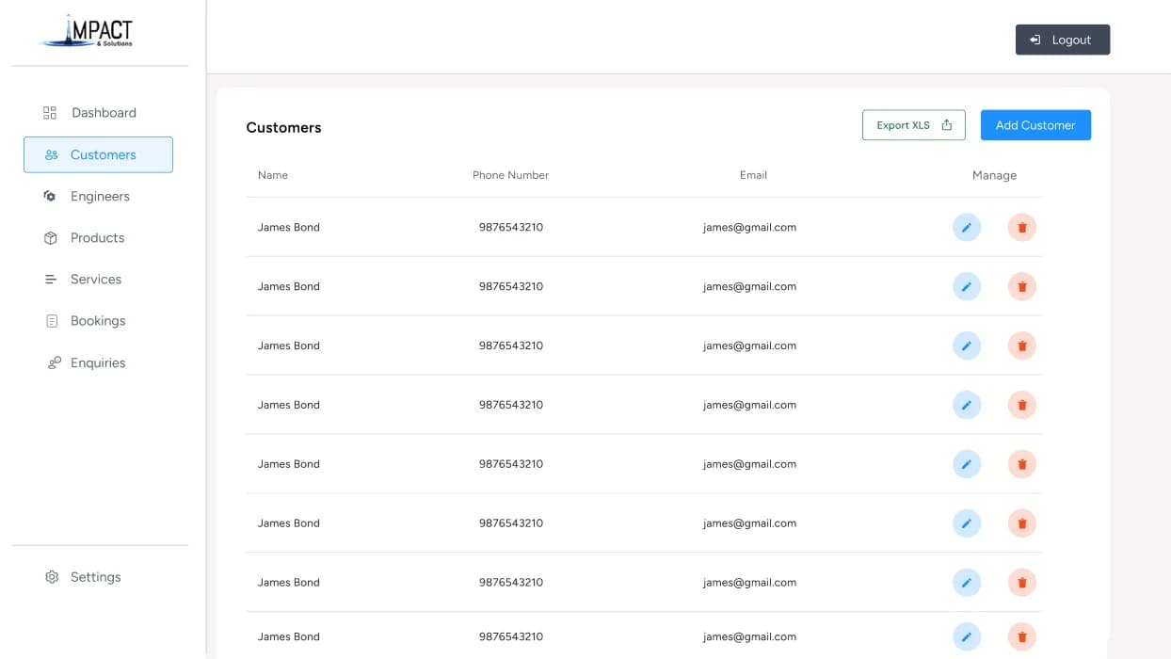This screenshot has width=1171, height=659.
Task: Open edit for the fourth customer row
Action: point(967,405)
